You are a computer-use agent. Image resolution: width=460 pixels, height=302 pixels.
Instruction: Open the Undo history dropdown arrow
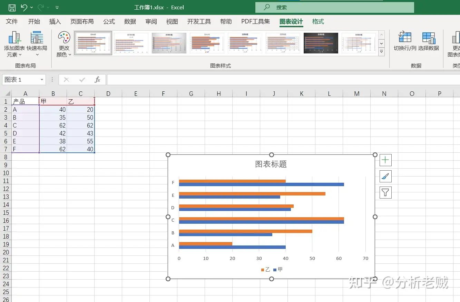pyautogui.click(x=31, y=7)
